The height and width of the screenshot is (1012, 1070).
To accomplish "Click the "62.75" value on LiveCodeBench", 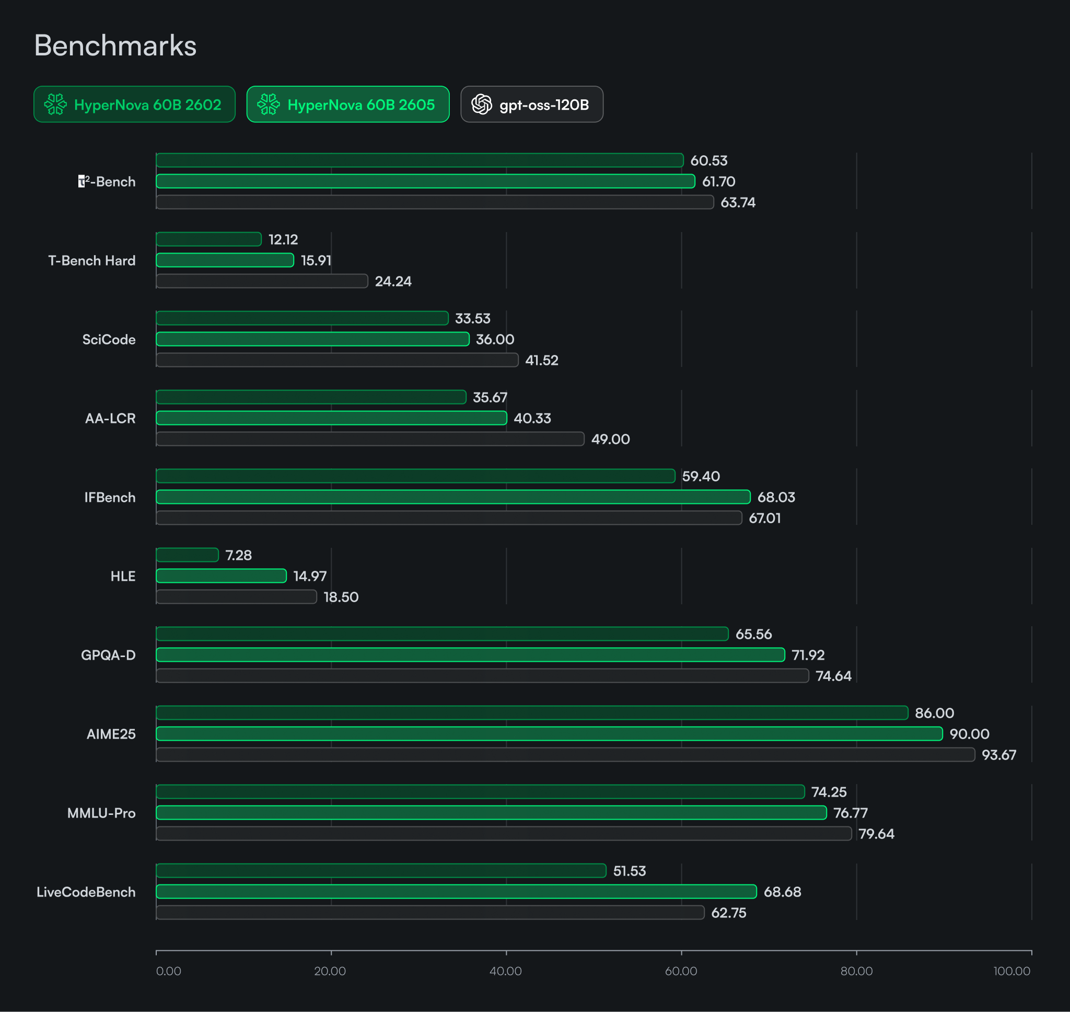I will point(729,913).
